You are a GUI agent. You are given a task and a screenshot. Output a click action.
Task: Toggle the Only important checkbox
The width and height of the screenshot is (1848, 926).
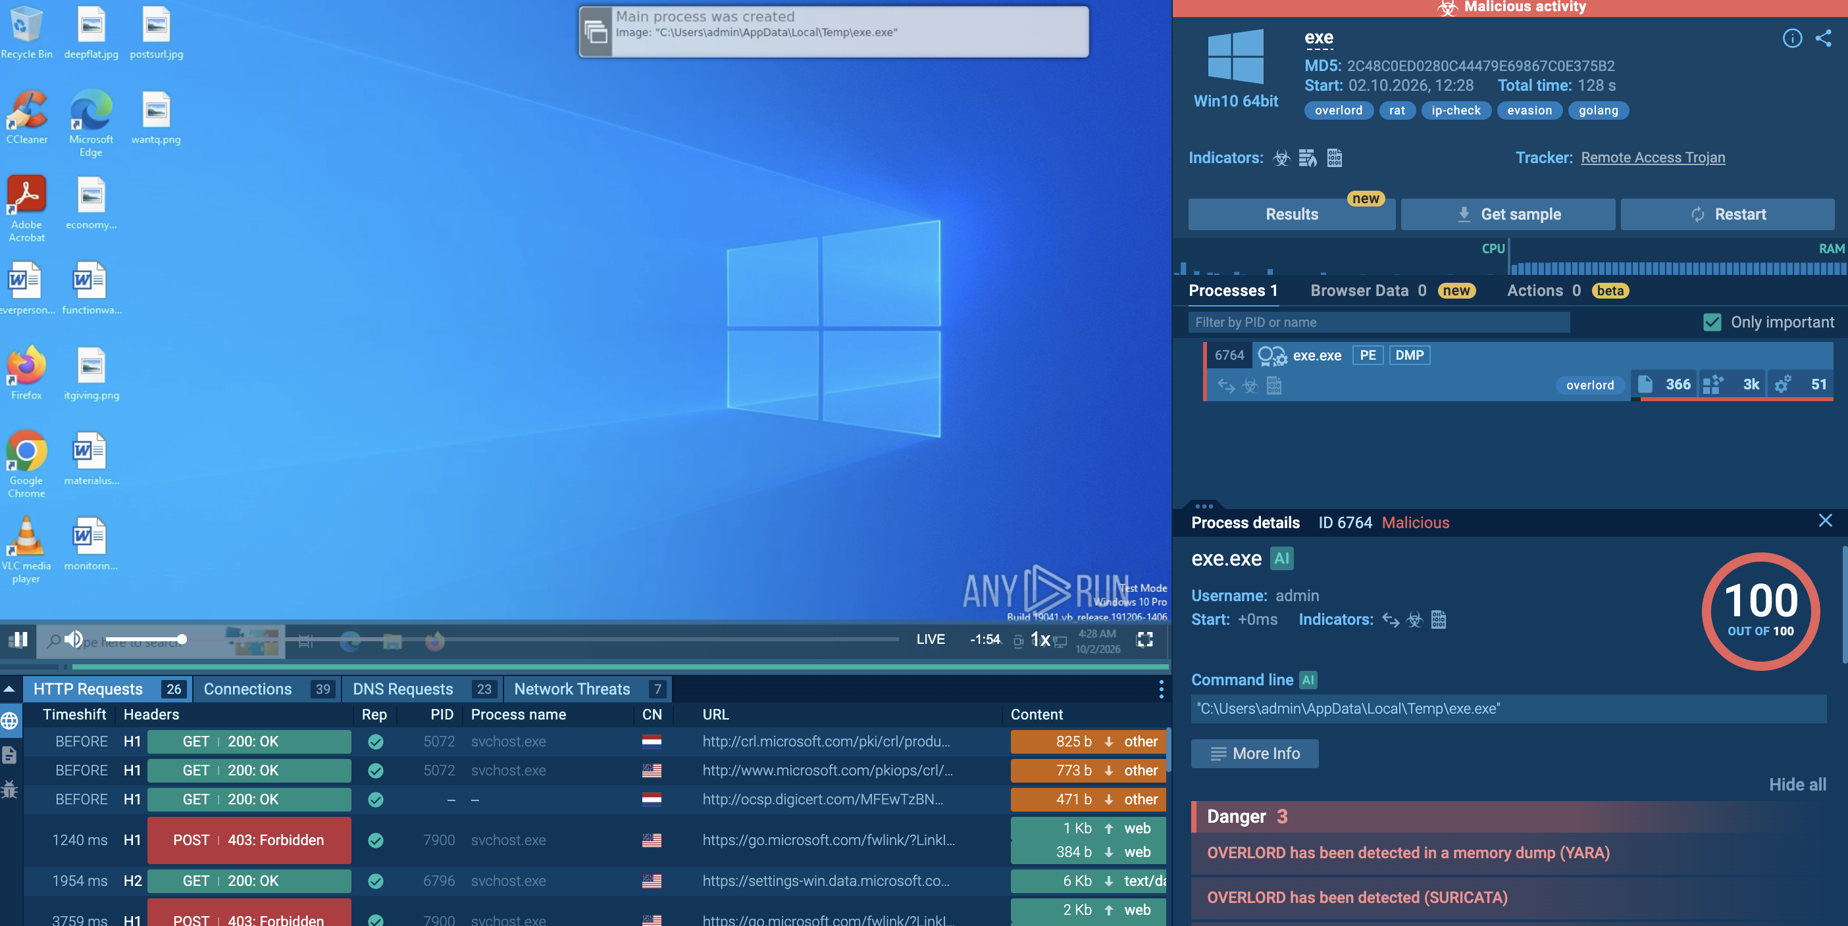(1712, 322)
